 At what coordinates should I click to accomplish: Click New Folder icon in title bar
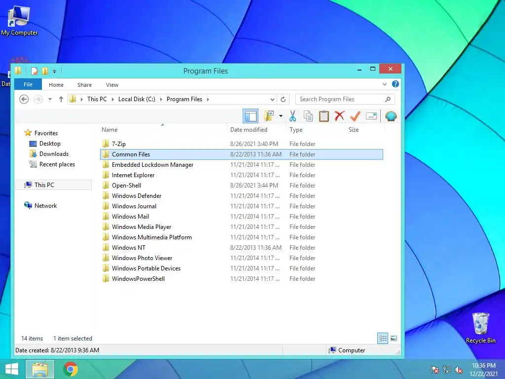[x=45, y=71]
